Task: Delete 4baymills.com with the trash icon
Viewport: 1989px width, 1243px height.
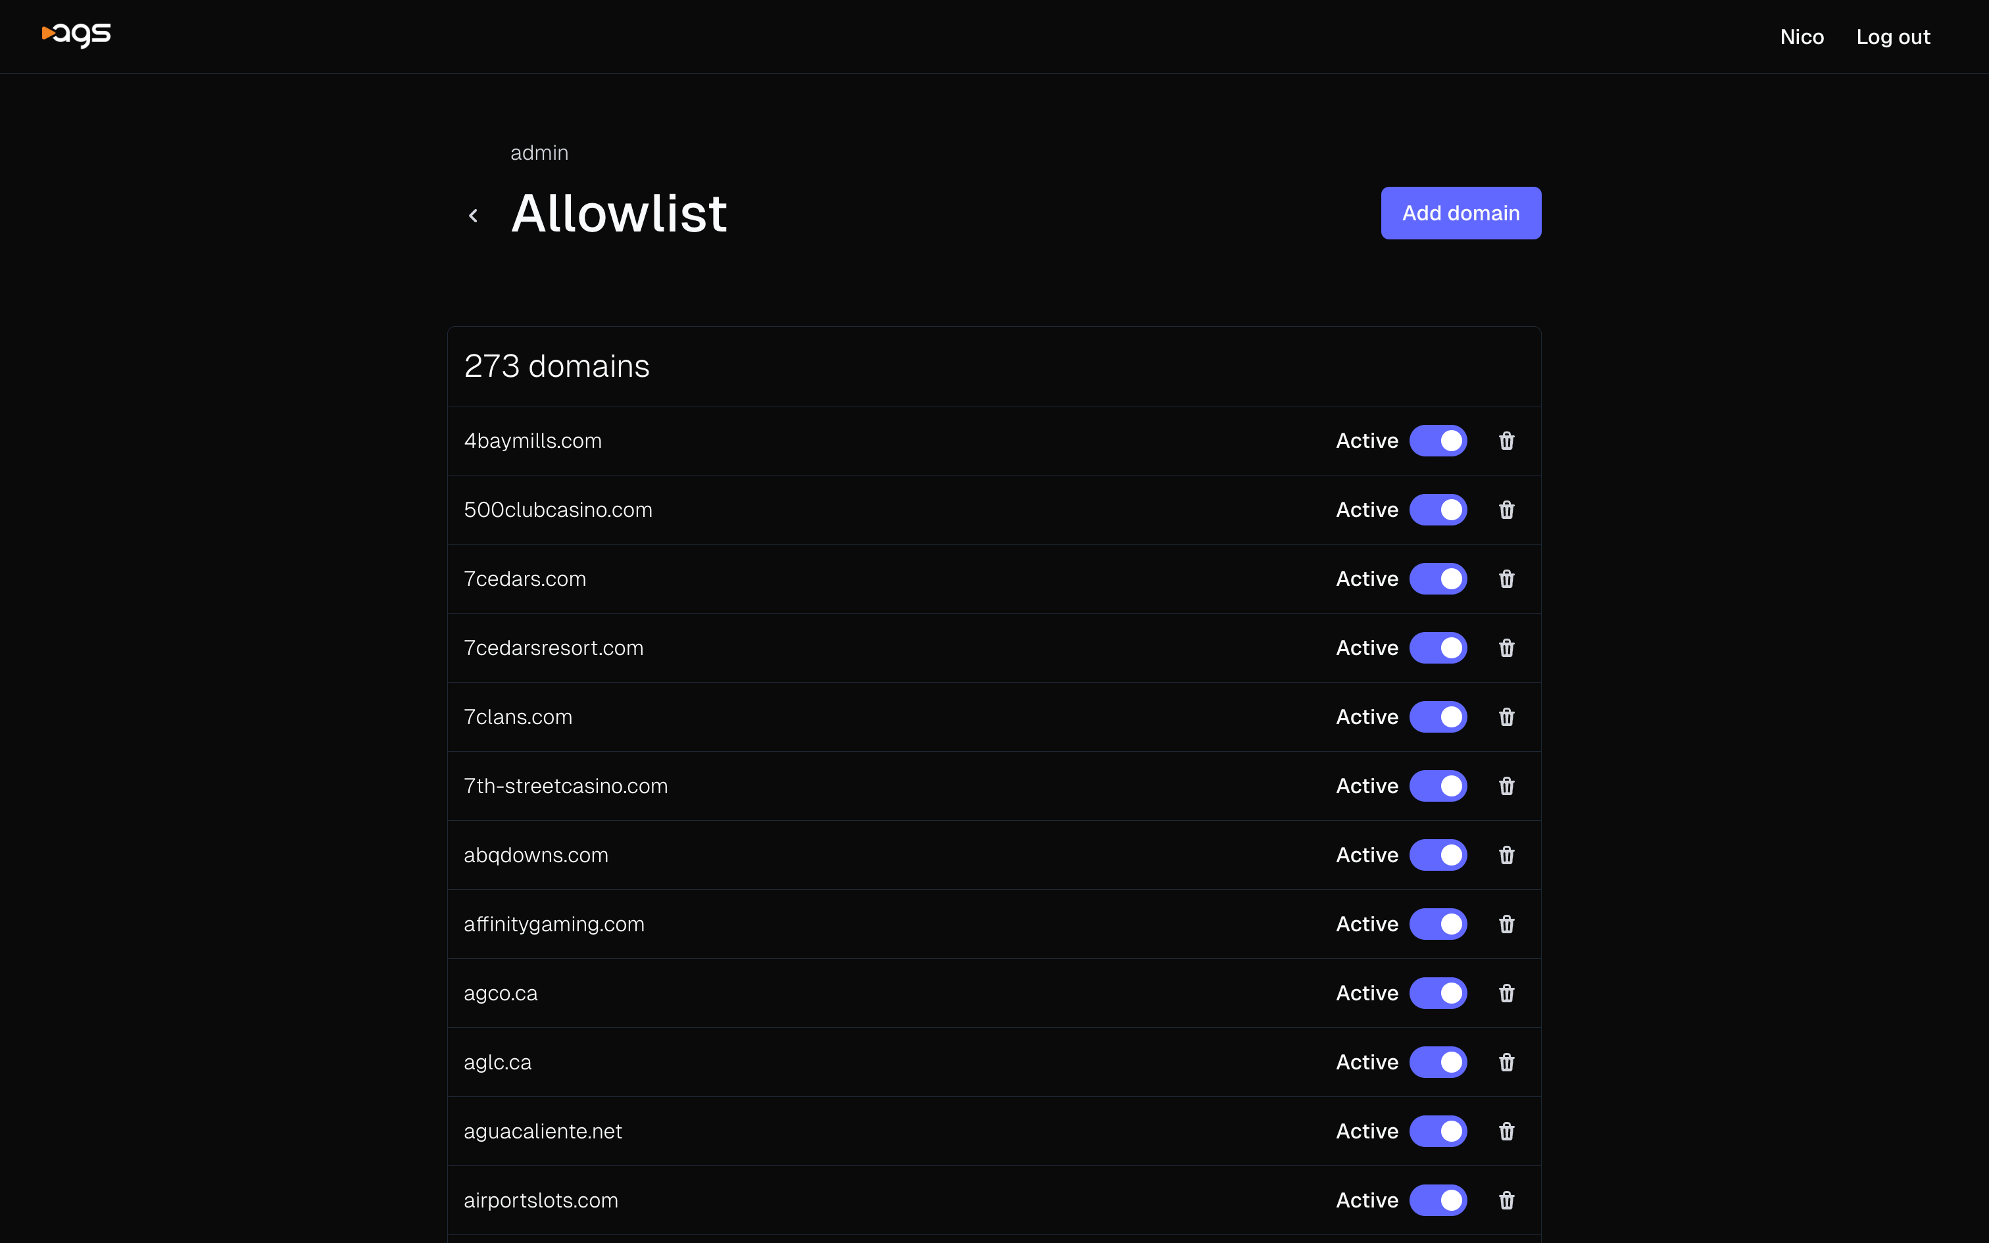Action: pos(1506,441)
